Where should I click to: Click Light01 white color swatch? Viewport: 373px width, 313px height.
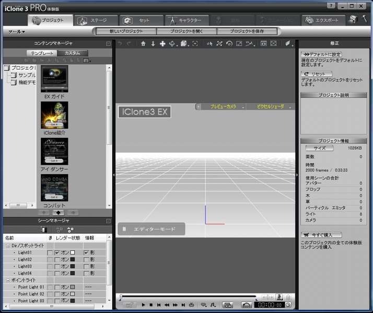(73, 252)
